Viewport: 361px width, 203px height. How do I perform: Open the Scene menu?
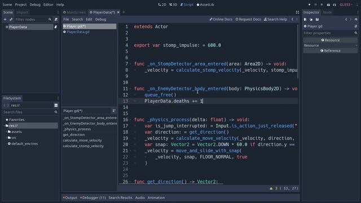coord(7,5)
